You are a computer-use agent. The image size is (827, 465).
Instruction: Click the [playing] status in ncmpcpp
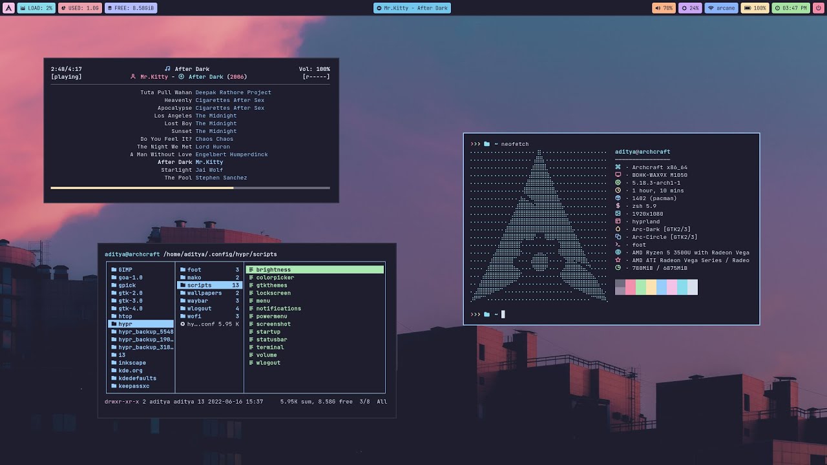pyautogui.click(x=67, y=77)
